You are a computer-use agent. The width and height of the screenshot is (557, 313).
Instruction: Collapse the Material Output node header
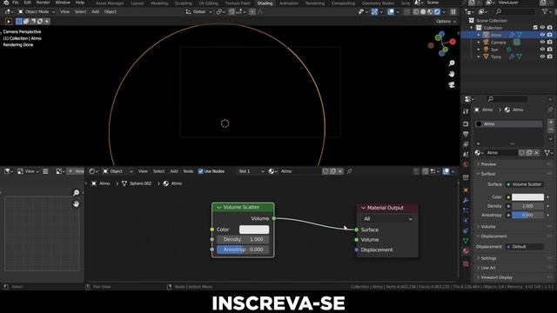(363, 208)
